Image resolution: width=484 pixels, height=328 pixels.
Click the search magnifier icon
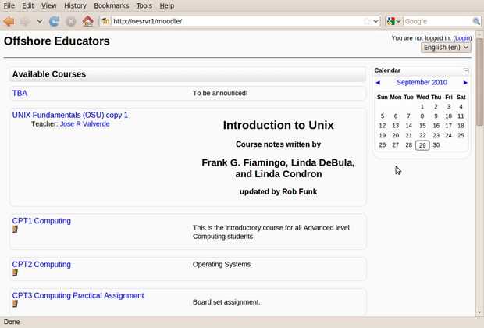[x=476, y=21]
